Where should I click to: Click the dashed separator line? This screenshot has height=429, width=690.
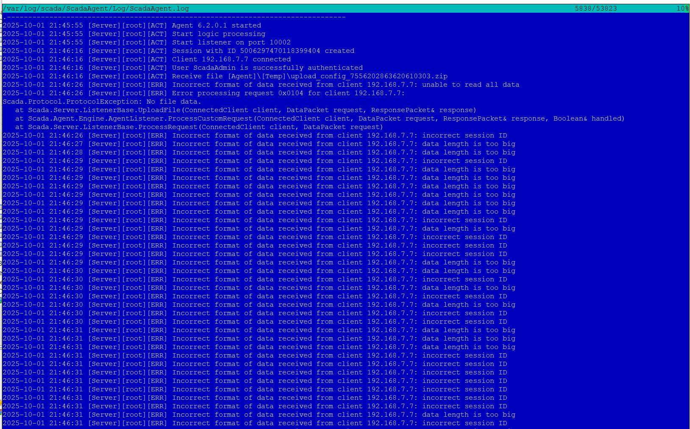(174, 17)
